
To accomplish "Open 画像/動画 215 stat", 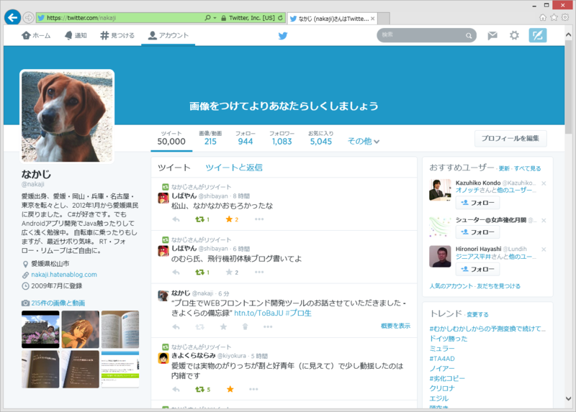I will (x=210, y=138).
